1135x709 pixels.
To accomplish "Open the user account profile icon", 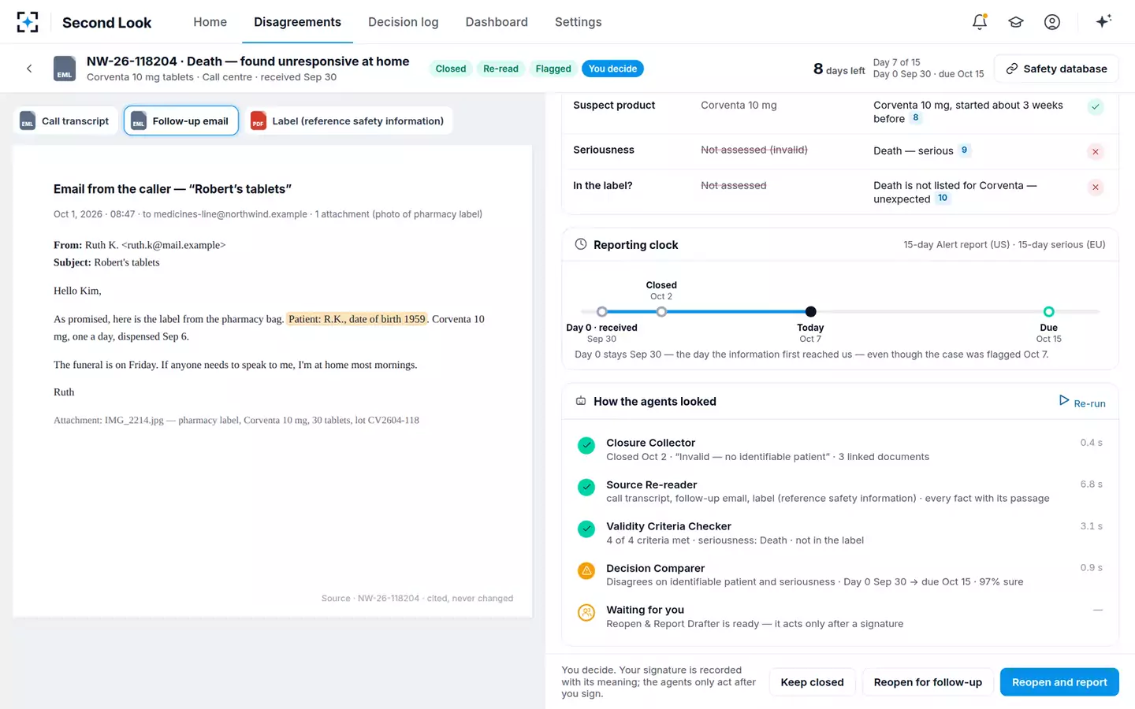I will coord(1052,22).
